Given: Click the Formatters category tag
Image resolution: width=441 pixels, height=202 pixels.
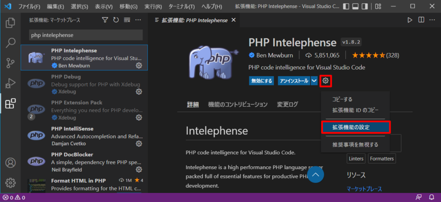Looking at the screenshot, I should [x=382, y=158].
